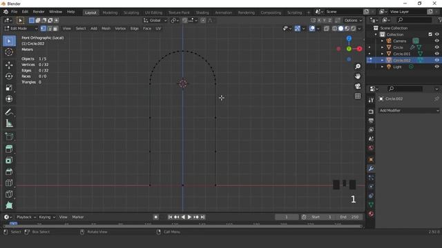This screenshot has height=248, width=442.
Task: Select the Rotate tool
Action: click(x=9, y=76)
